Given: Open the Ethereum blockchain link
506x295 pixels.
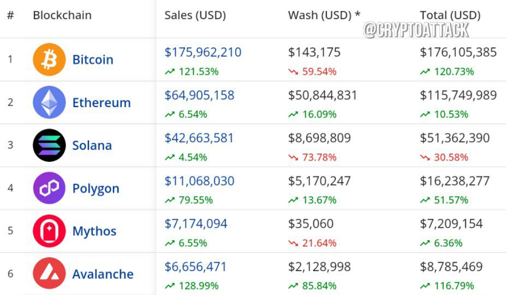Looking at the screenshot, I should coord(102,102).
